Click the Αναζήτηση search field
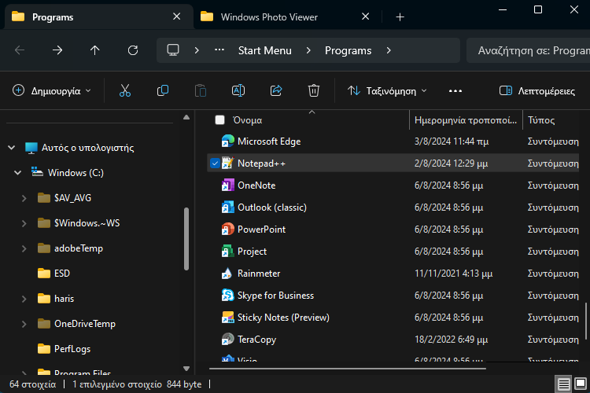Screen dimensions: 590x393 pos(529,50)
